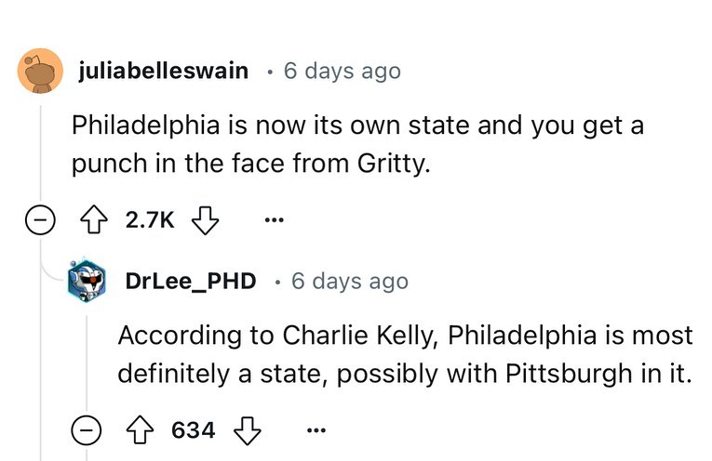
Task: Click juliabelleswain's "6 days ago" timestamp
Action: 342,71
